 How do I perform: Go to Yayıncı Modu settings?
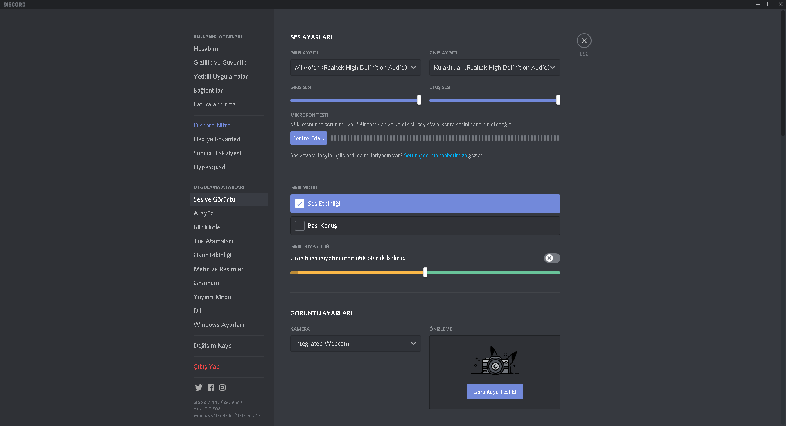click(229, 297)
